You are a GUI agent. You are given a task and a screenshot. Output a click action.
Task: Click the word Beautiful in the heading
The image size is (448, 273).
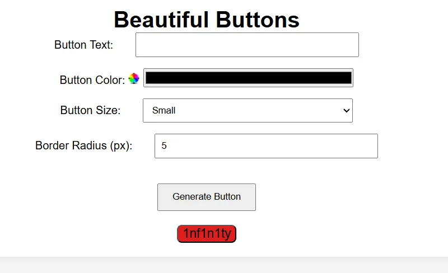161,20
